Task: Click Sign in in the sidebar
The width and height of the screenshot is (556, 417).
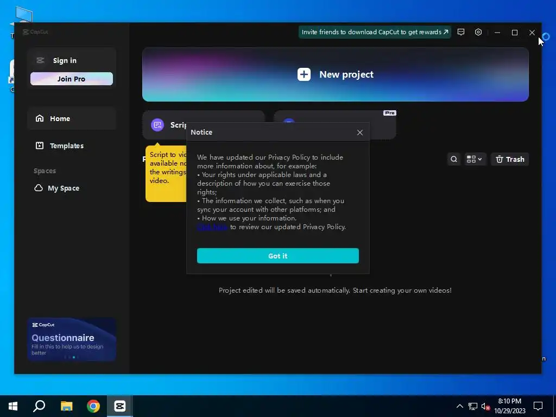Action: (x=65, y=61)
